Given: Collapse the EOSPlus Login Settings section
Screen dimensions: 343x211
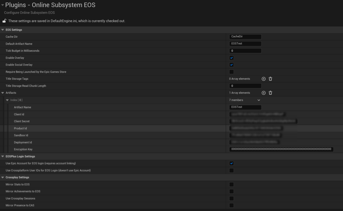Looking at the screenshot, I should [x=3, y=156].
